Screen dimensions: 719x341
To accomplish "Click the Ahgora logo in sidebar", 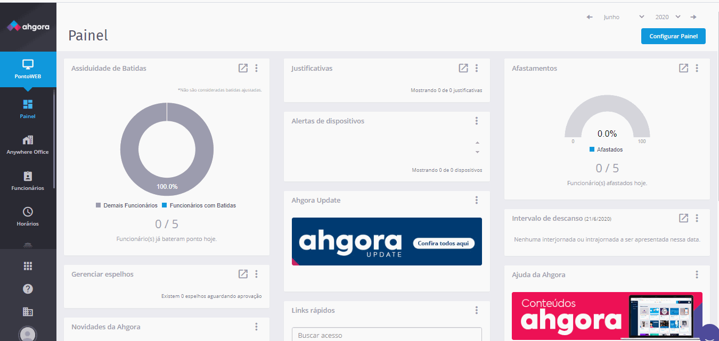I will click(28, 26).
